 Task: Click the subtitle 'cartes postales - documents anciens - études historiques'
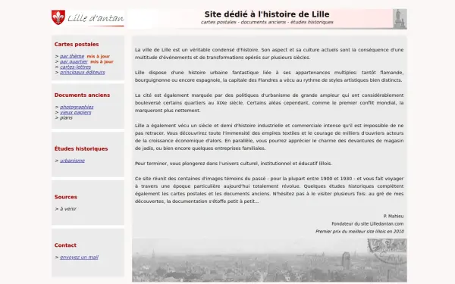[x=267, y=22]
